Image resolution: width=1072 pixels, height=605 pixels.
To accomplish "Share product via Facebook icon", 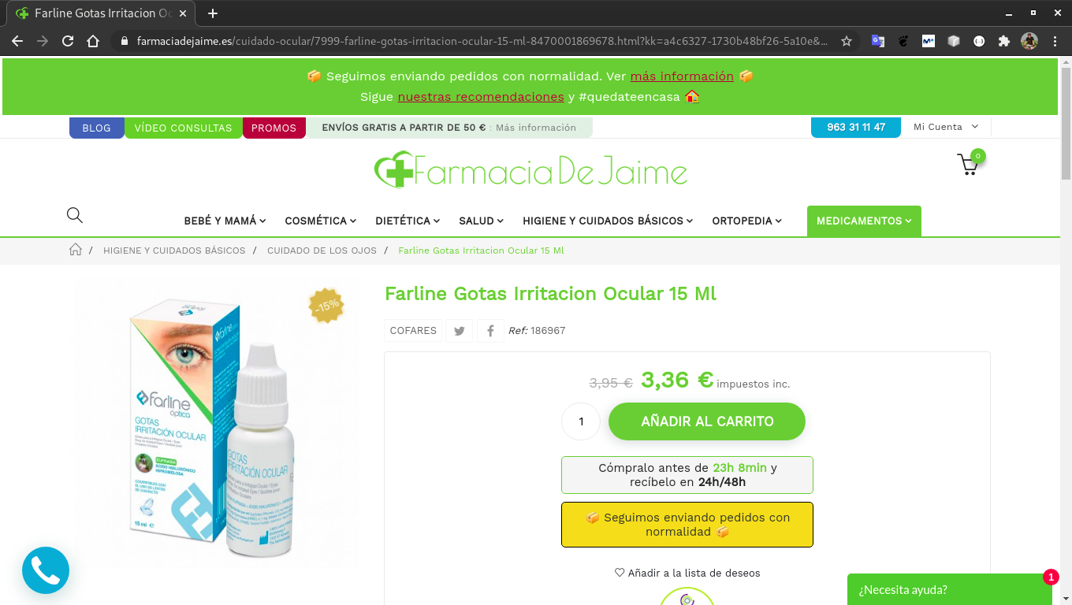I will coord(490,331).
